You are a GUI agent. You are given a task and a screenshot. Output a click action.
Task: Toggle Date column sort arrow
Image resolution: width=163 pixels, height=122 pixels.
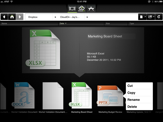pyautogui.click(x=66, y=23)
